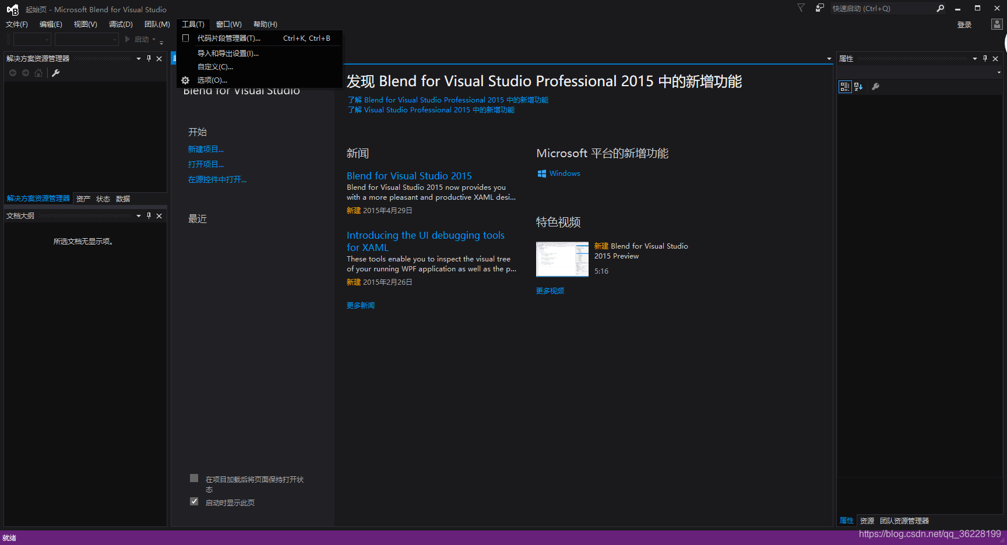Open the solution configurations combo box
This screenshot has width=1007, height=545.
(x=33, y=39)
